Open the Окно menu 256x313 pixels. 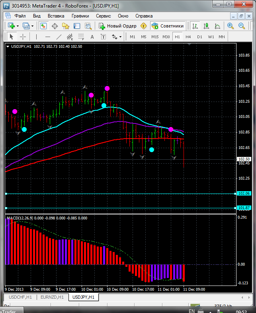123,16
